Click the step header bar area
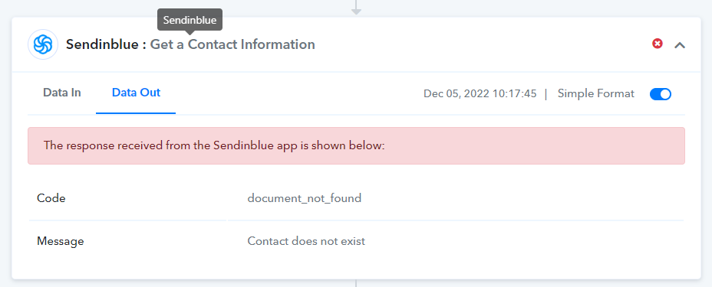Viewport: 712px width, 287px height. [x=356, y=44]
